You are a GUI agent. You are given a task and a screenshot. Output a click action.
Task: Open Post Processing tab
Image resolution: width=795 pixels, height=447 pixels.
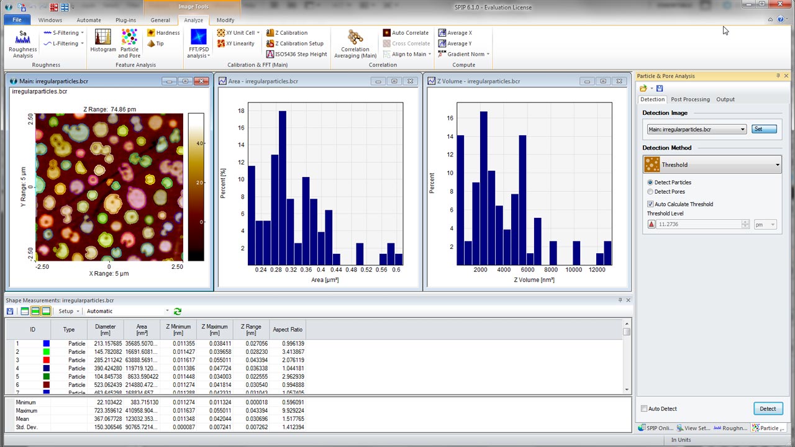(x=690, y=99)
